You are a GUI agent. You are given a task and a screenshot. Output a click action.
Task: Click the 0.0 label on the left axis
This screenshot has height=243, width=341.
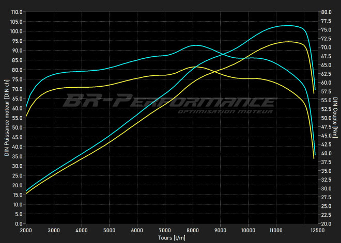pos(18,224)
